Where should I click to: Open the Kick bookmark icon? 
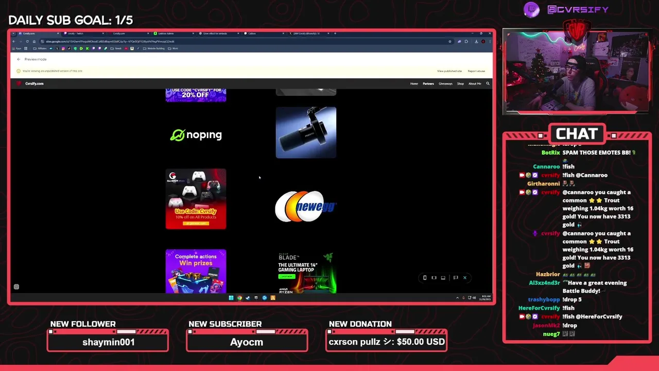click(x=87, y=48)
